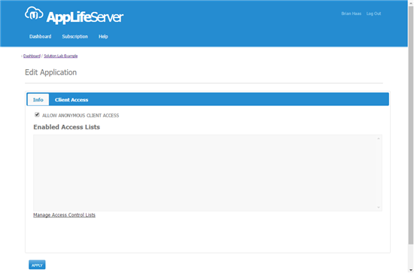Open the Subscription menu item

[x=75, y=36]
